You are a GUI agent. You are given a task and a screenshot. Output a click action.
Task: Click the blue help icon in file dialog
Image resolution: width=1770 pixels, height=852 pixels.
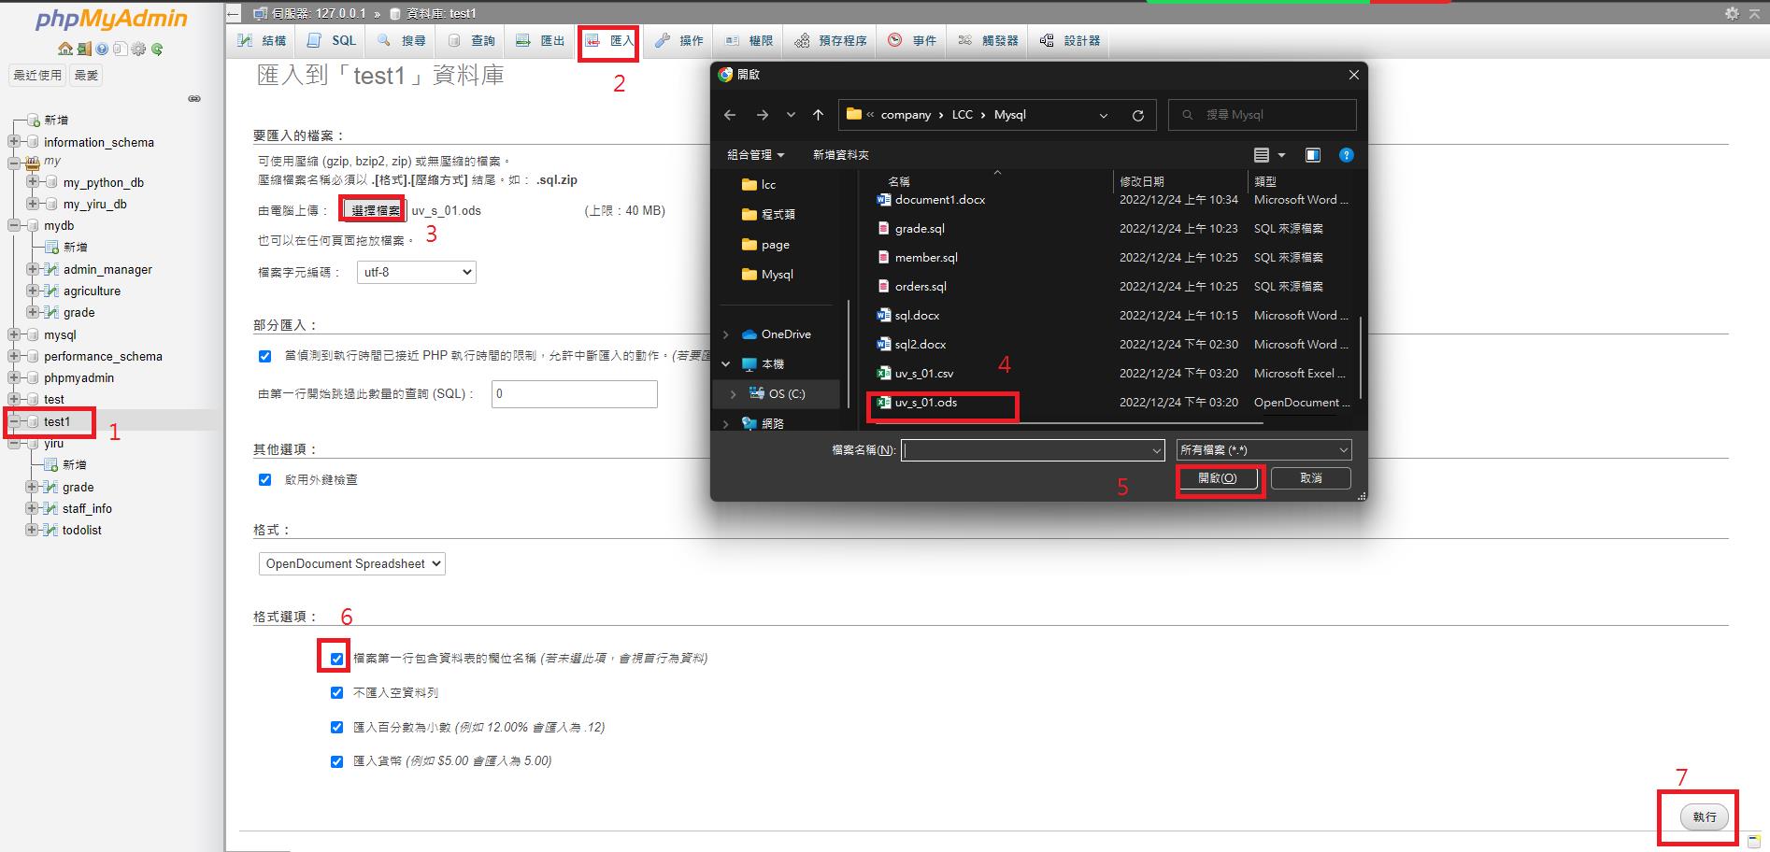click(x=1346, y=155)
